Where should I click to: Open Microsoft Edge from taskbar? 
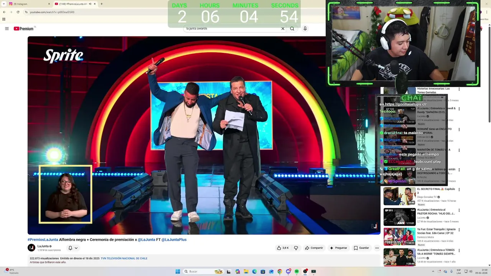coord(254,271)
